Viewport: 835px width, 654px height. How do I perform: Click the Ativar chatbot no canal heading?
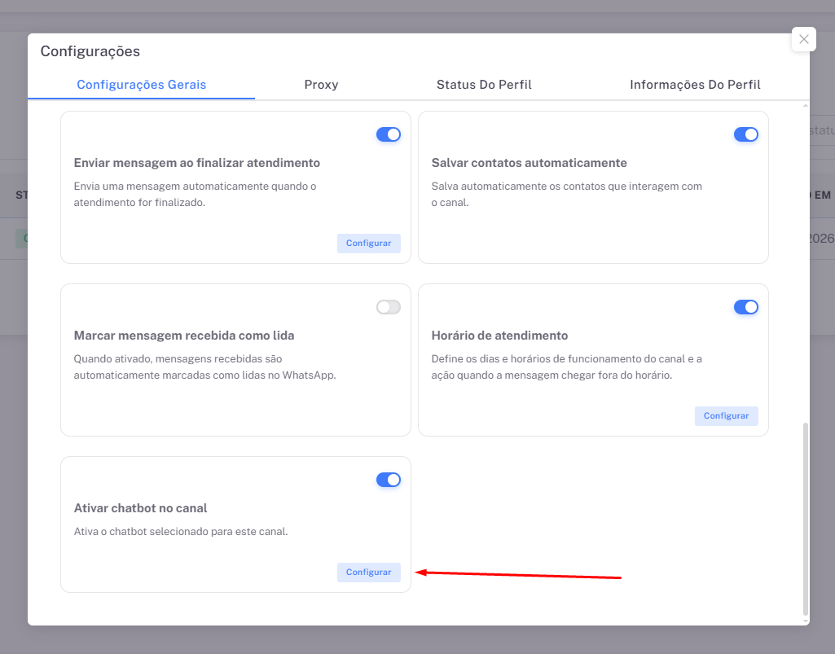point(140,508)
